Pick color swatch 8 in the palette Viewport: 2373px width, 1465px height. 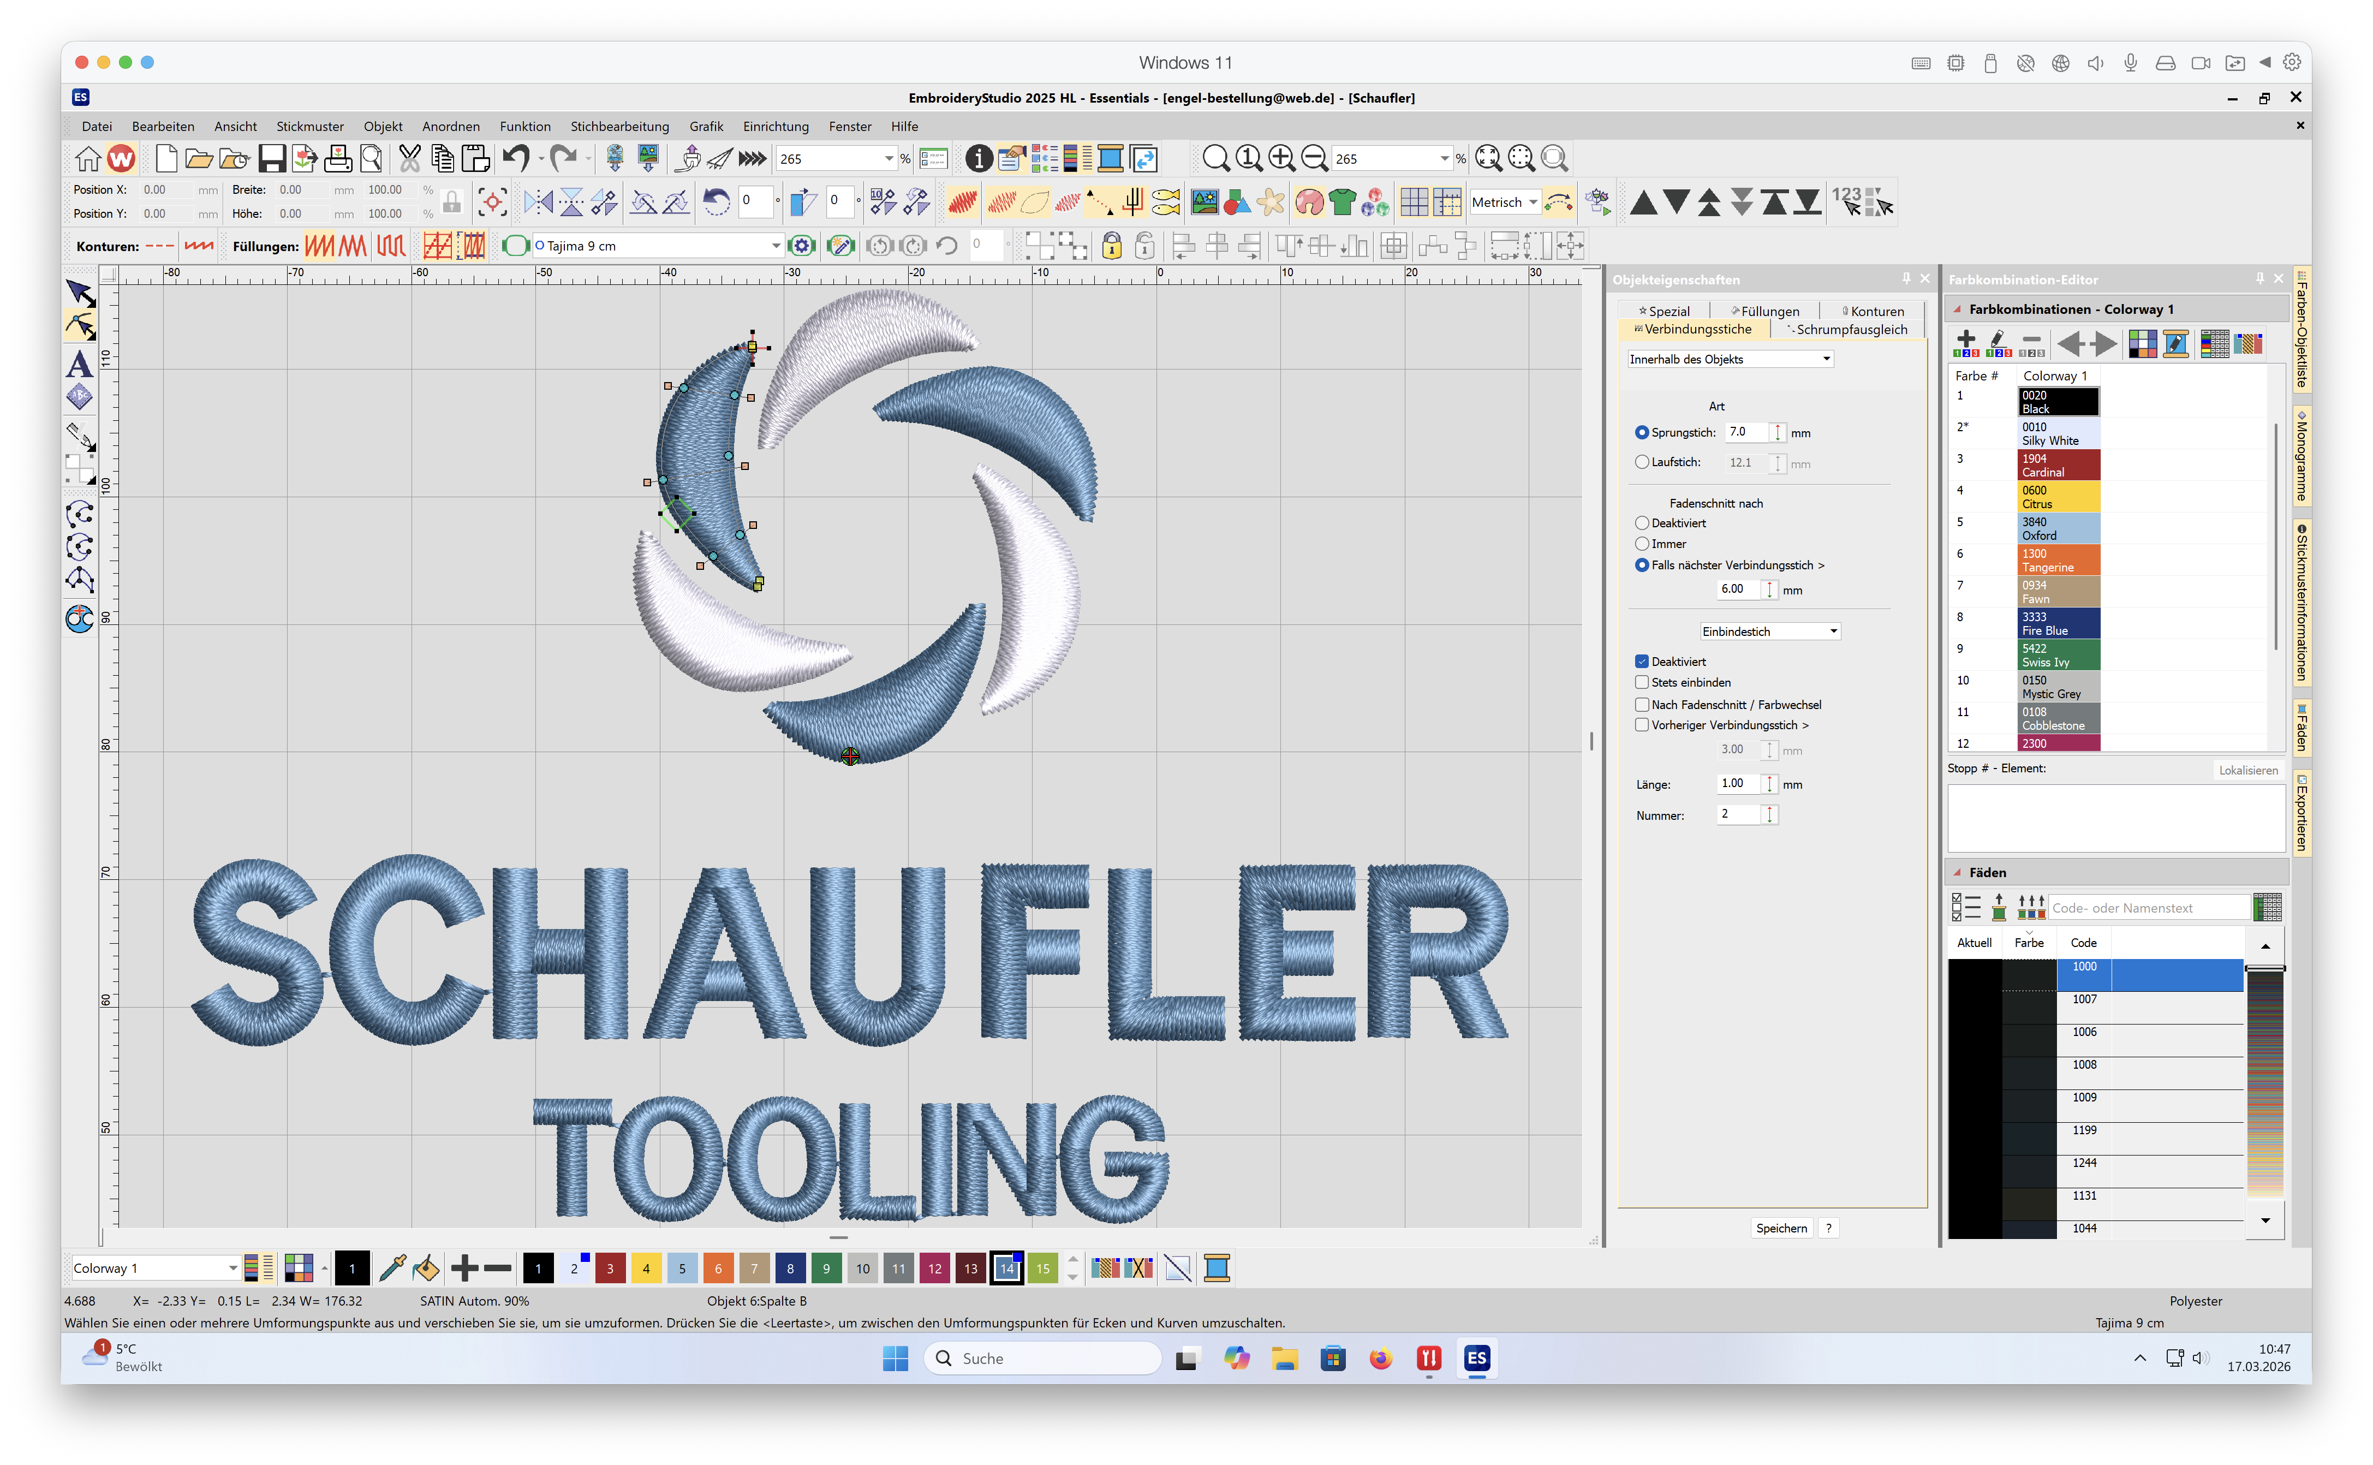[790, 1269]
